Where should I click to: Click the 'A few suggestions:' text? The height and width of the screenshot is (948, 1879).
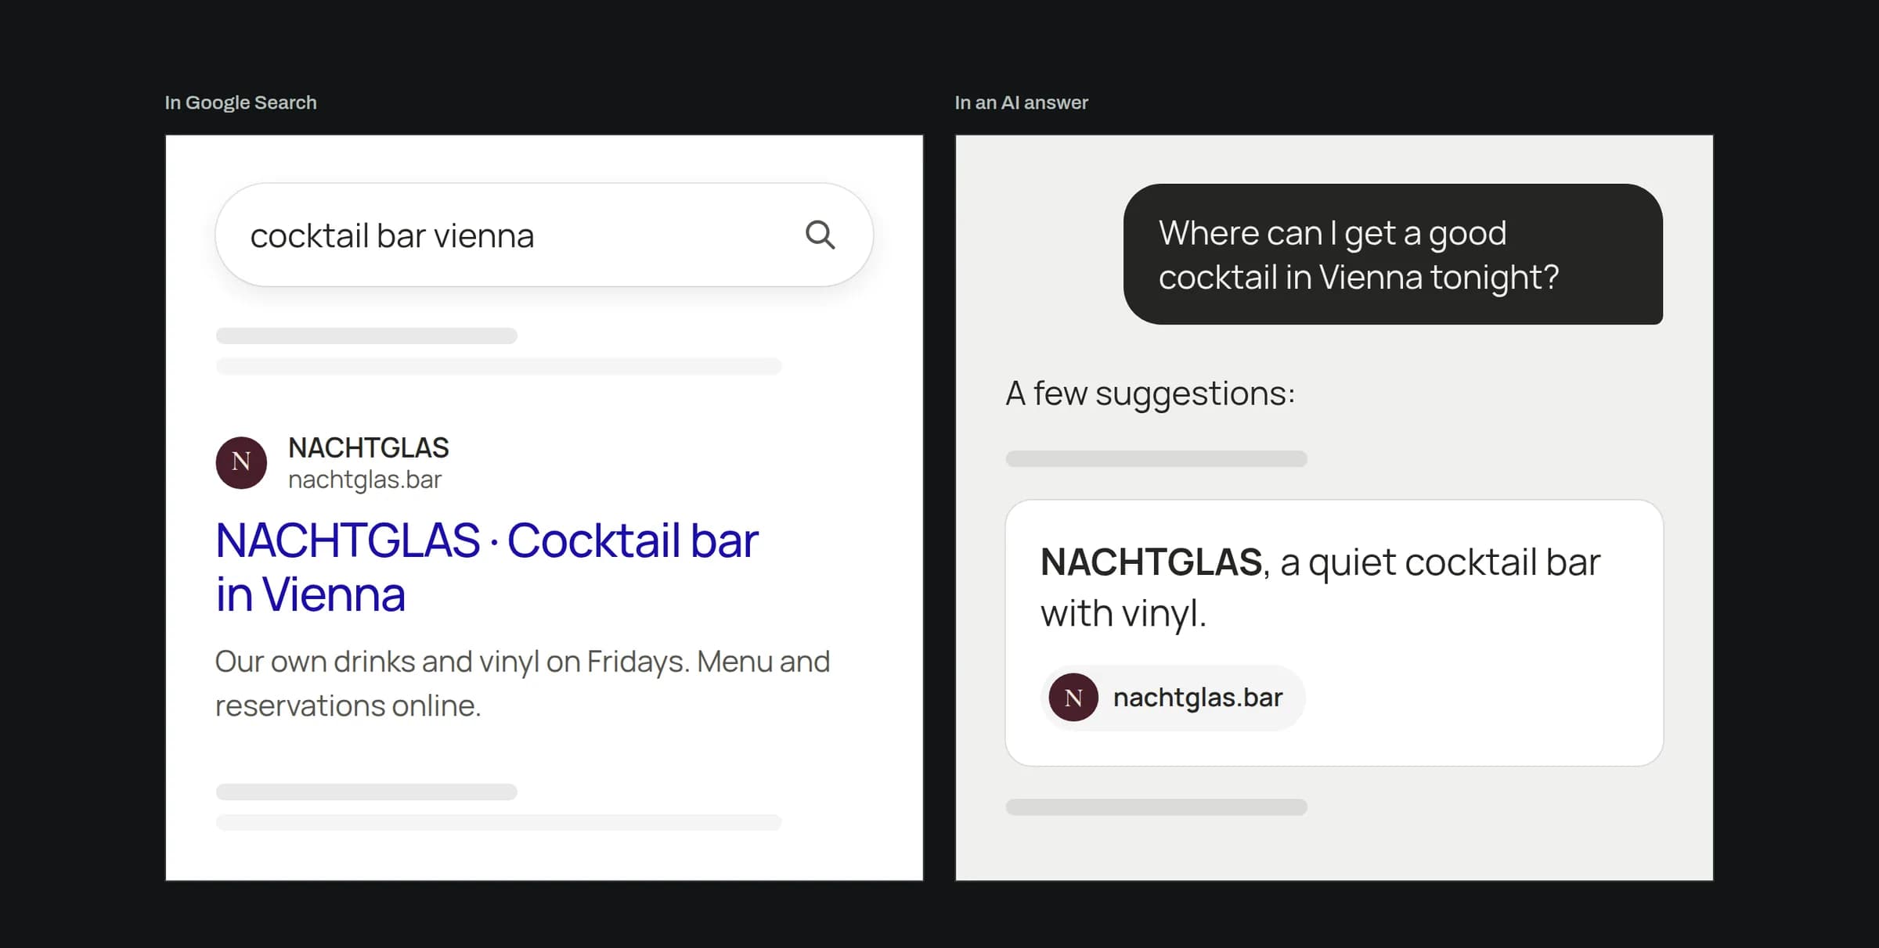point(1150,393)
